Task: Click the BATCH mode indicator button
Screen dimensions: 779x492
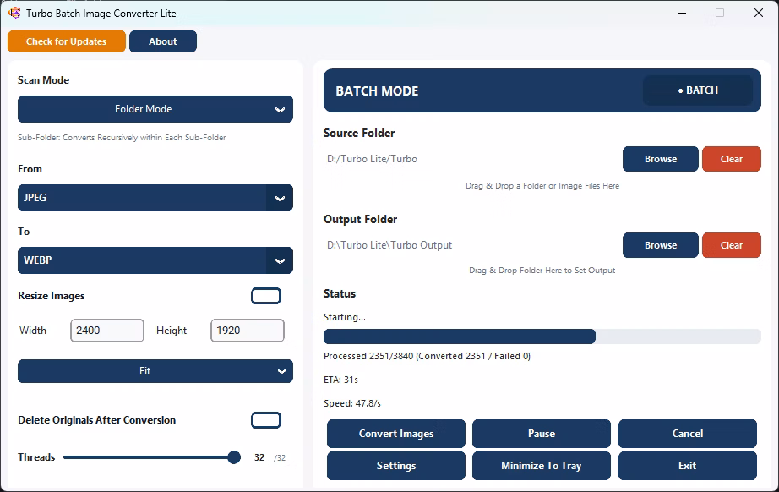Action: (698, 90)
